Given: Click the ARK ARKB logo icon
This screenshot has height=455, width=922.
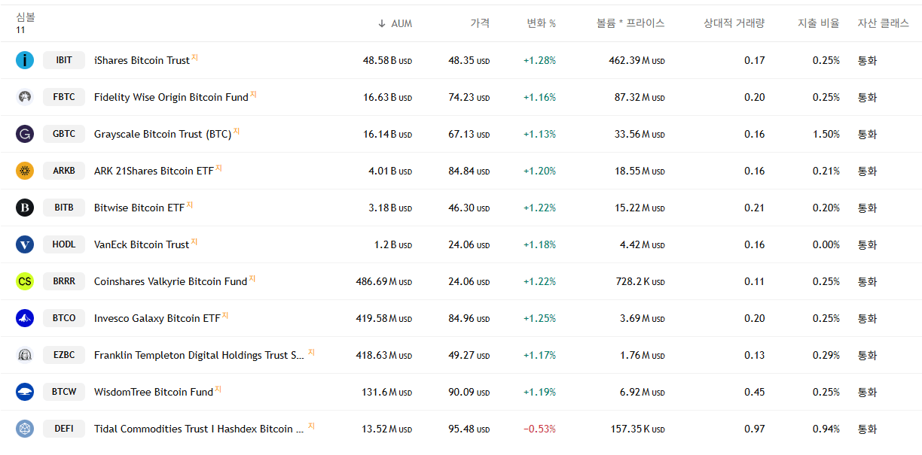Looking at the screenshot, I should (25, 171).
